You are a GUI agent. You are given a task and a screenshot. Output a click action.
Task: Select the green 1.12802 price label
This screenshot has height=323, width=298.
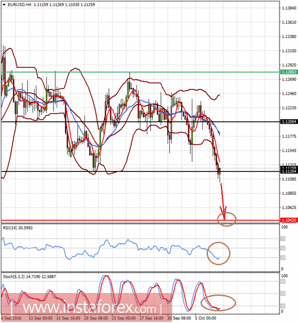click(x=289, y=72)
